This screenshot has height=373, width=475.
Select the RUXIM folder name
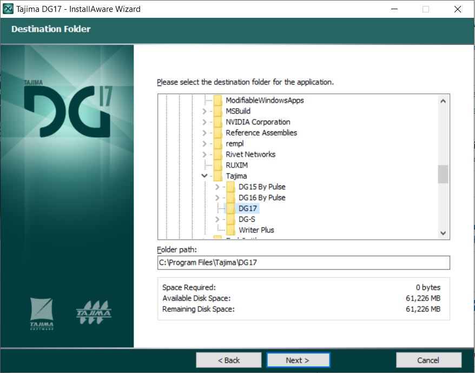pyautogui.click(x=237, y=165)
